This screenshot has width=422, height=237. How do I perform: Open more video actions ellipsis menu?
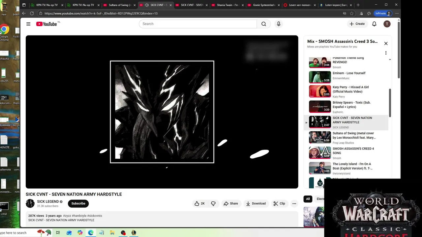coord(294,203)
